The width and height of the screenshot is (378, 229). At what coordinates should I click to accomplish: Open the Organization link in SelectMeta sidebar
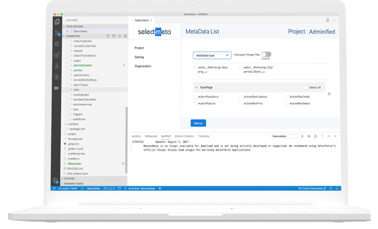[143, 66]
